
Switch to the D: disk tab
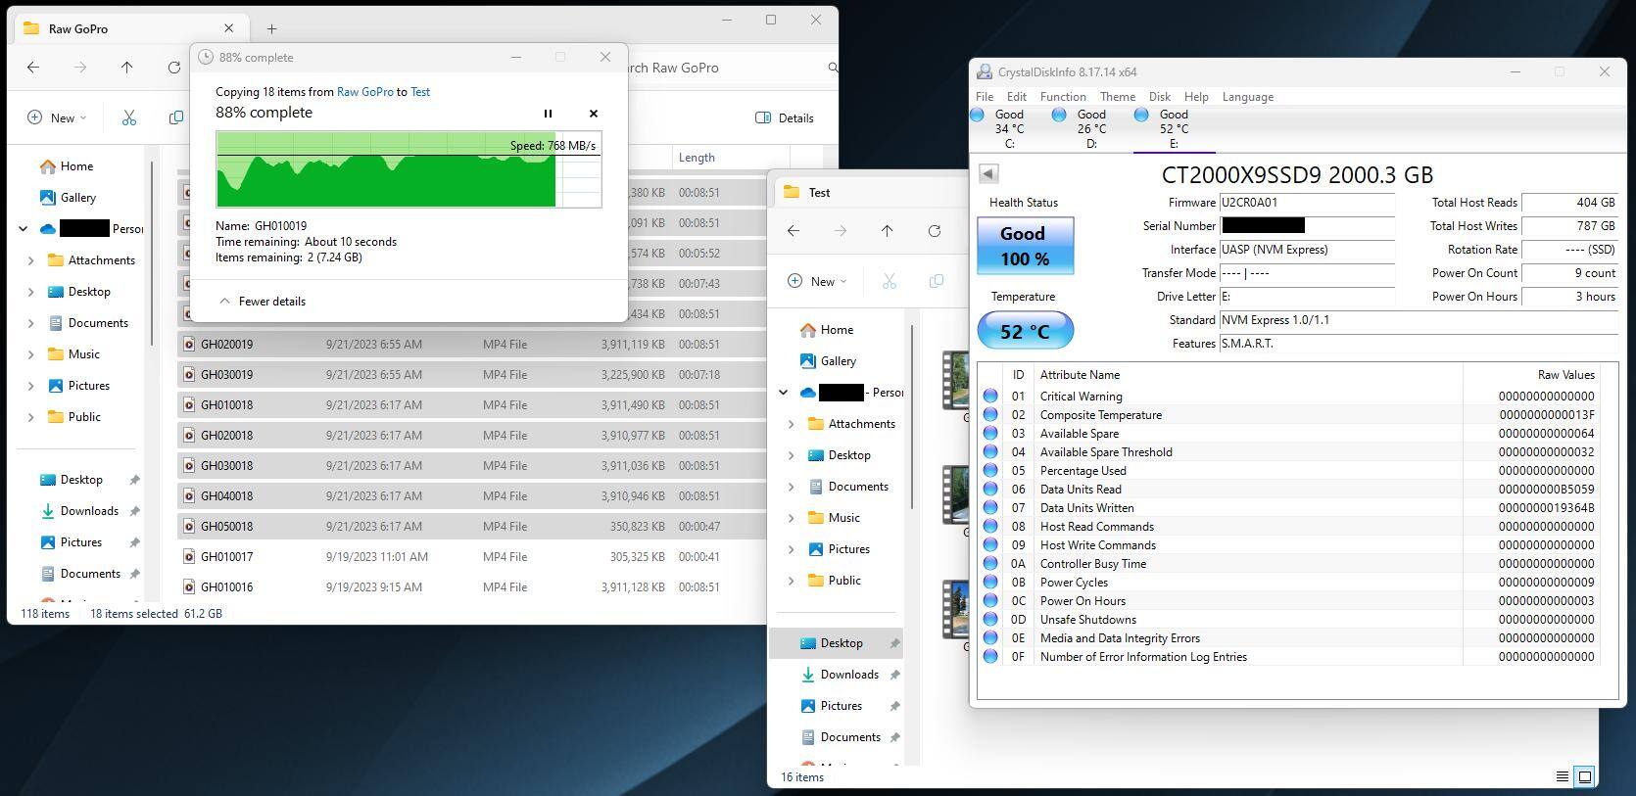(1090, 128)
